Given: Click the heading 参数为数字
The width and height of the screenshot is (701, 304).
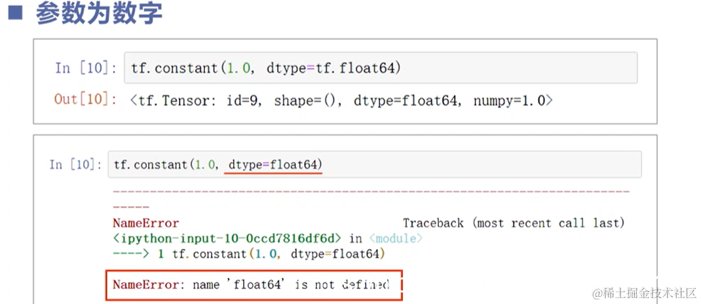Looking at the screenshot, I should [99, 14].
